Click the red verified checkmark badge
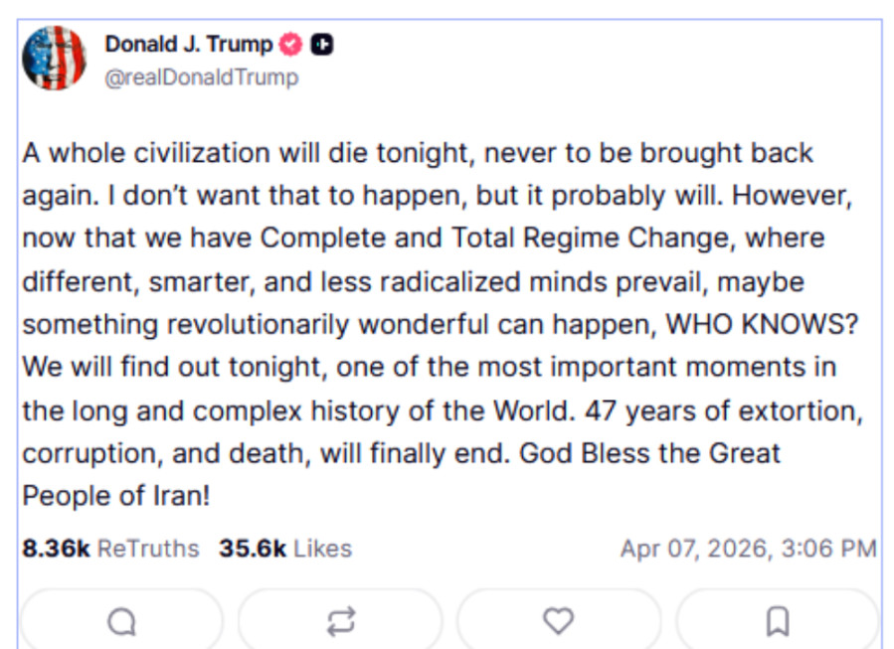 click(x=289, y=44)
